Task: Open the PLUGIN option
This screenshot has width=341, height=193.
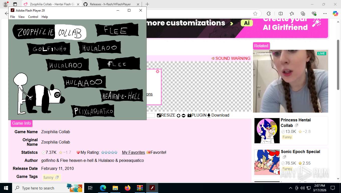Action: (x=197, y=115)
